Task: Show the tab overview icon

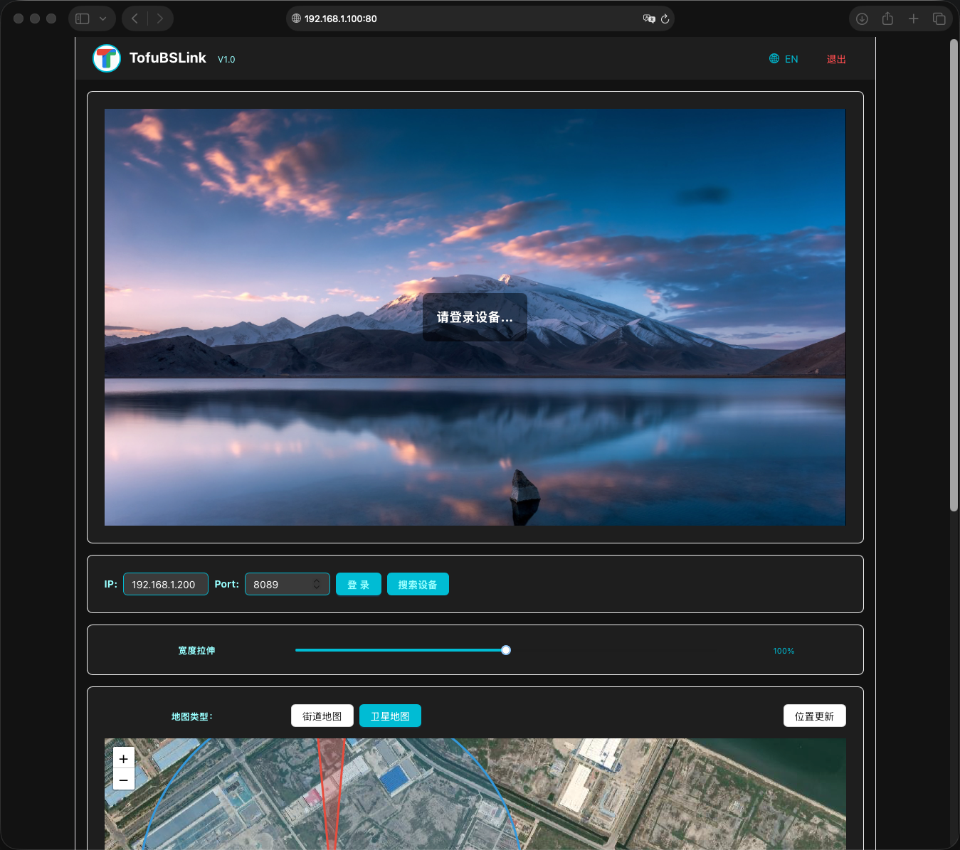Action: (939, 18)
